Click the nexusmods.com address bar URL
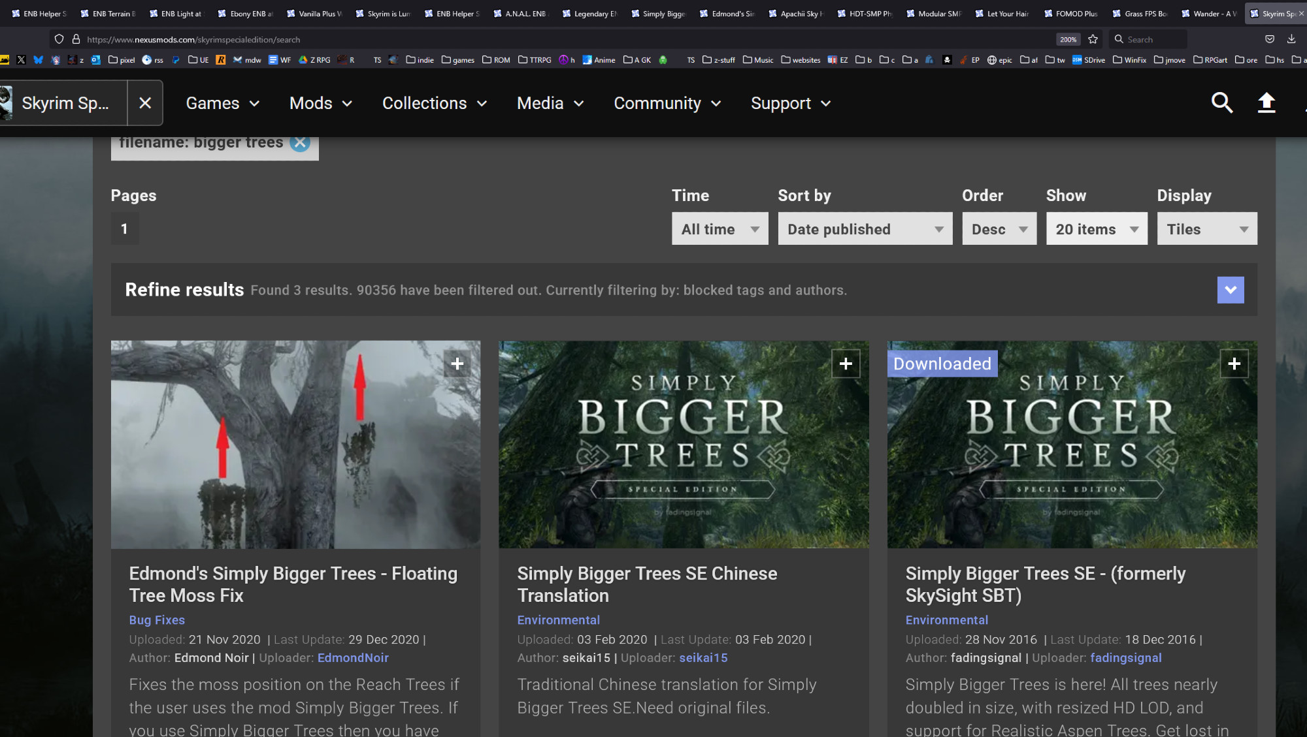The width and height of the screenshot is (1307, 737). [x=194, y=39]
